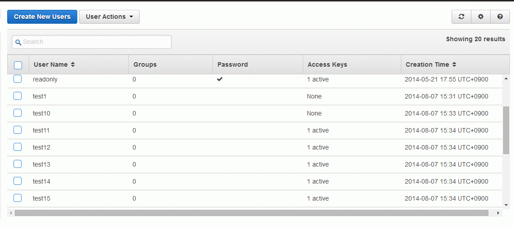
Task: Select the readonly user checkbox
Action: [18, 79]
